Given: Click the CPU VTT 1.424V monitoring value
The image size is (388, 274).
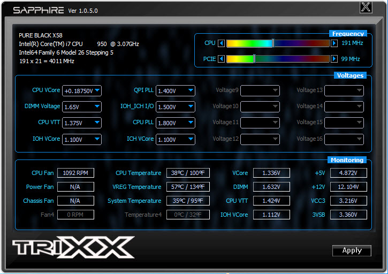Looking at the screenshot, I should [271, 201].
